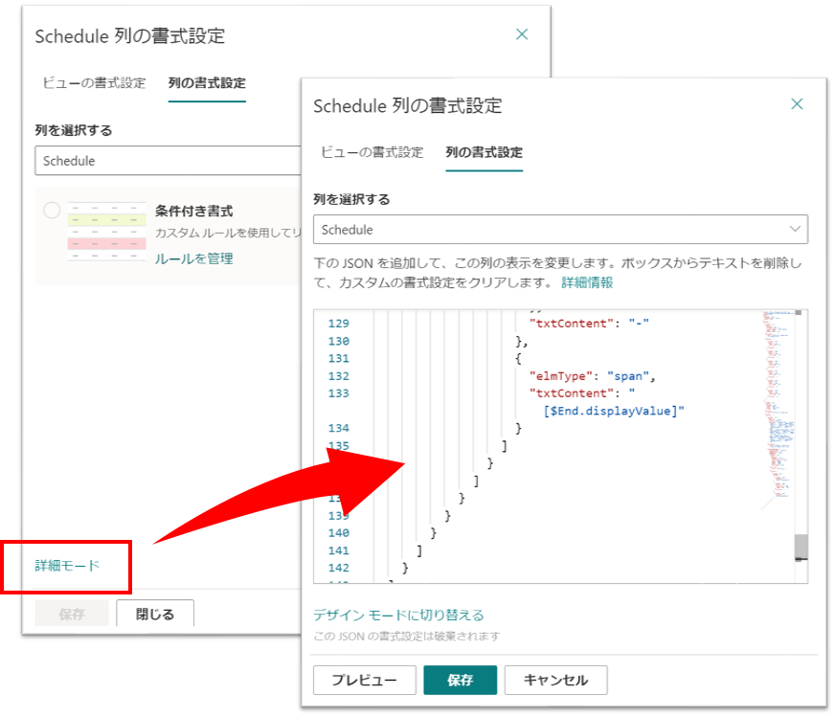Click the プレビュー button
Screen dimensions: 835x717
(x=364, y=680)
